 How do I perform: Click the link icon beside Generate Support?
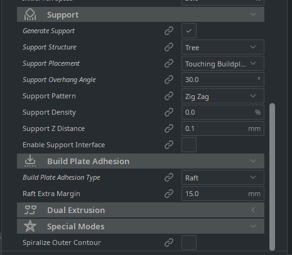(x=169, y=31)
